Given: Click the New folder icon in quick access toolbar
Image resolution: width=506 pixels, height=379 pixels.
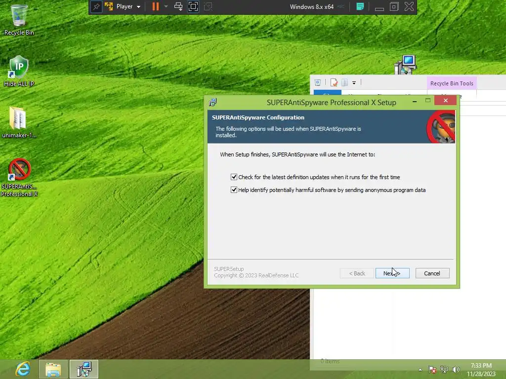Looking at the screenshot, I should (x=344, y=83).
